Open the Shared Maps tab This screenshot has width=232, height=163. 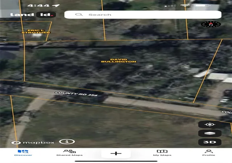point(69,153)
